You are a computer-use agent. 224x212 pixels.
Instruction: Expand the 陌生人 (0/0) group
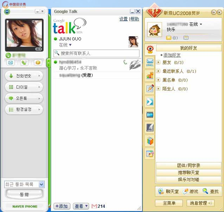pos(158,89)
